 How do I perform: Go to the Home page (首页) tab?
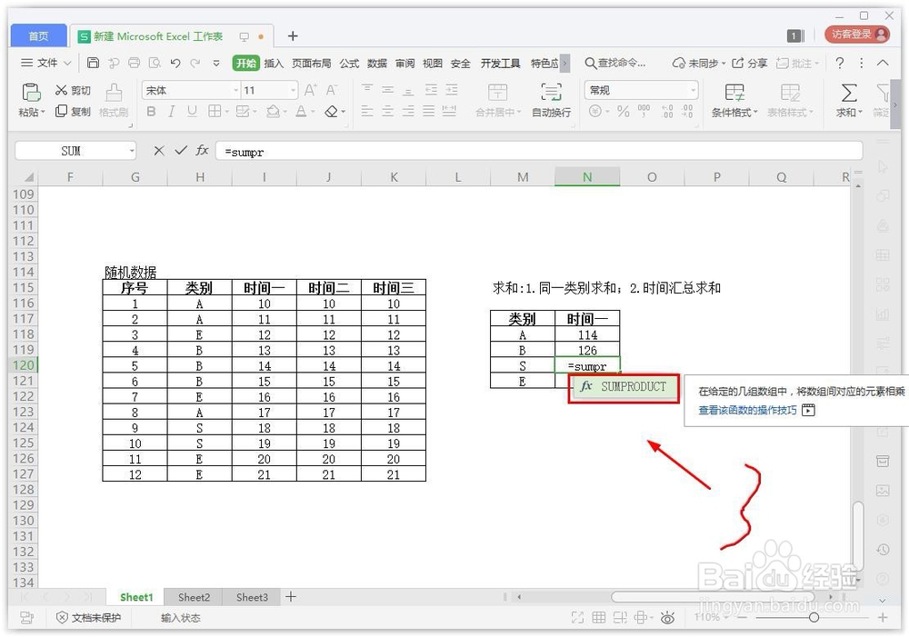[x=38, y=36]
